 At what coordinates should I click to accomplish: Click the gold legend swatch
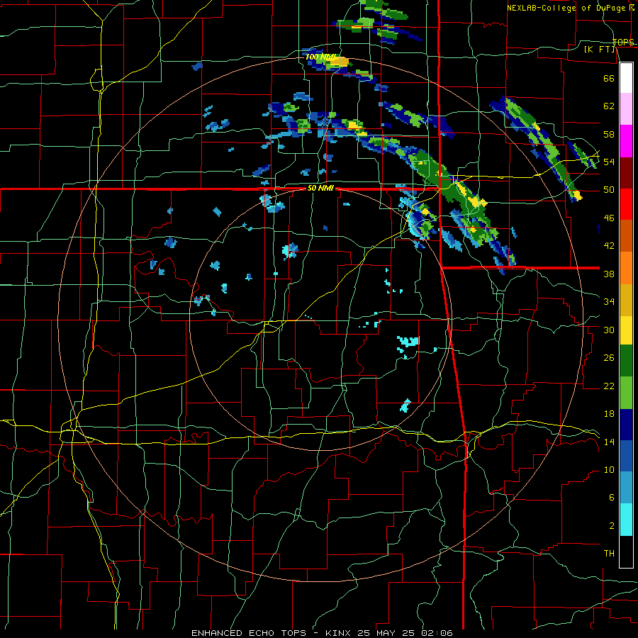626,300
